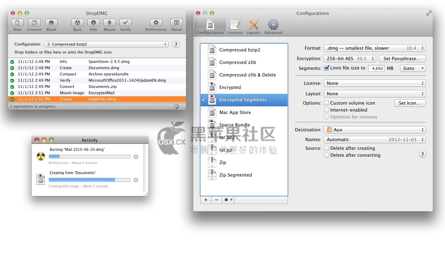The height and width of the screenshot is (278, 445).
Task: Click the Verify toolbar icon
Action: [x=126, y=23]
